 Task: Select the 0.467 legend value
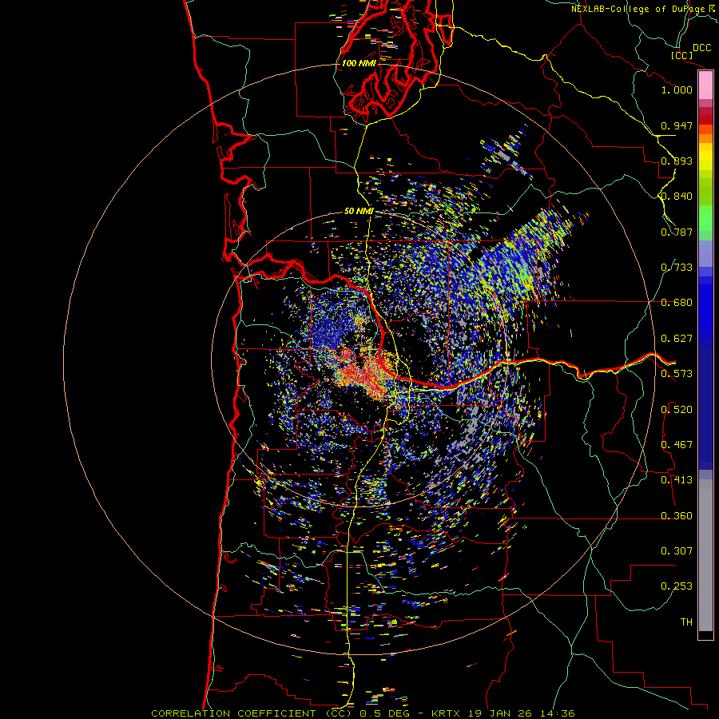coord(677,445)
